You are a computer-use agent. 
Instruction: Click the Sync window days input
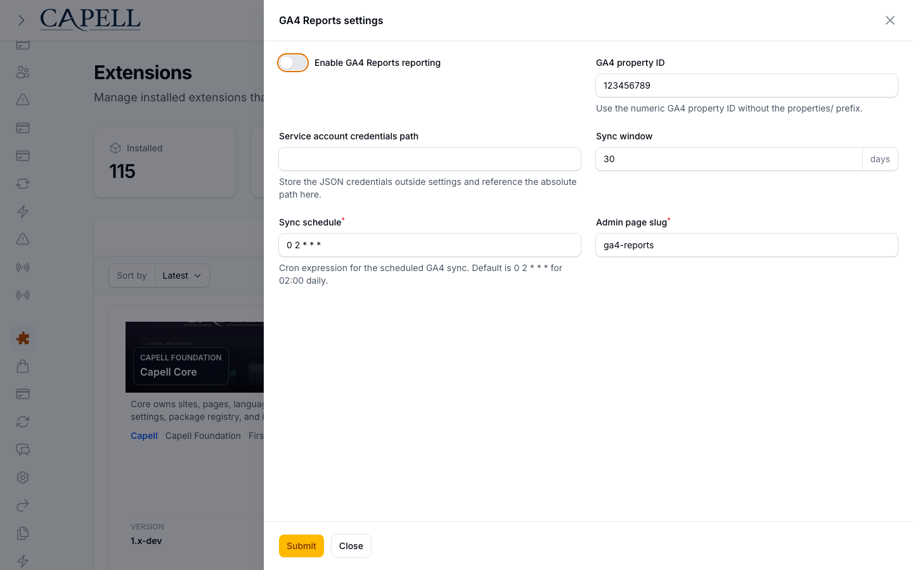729,159
